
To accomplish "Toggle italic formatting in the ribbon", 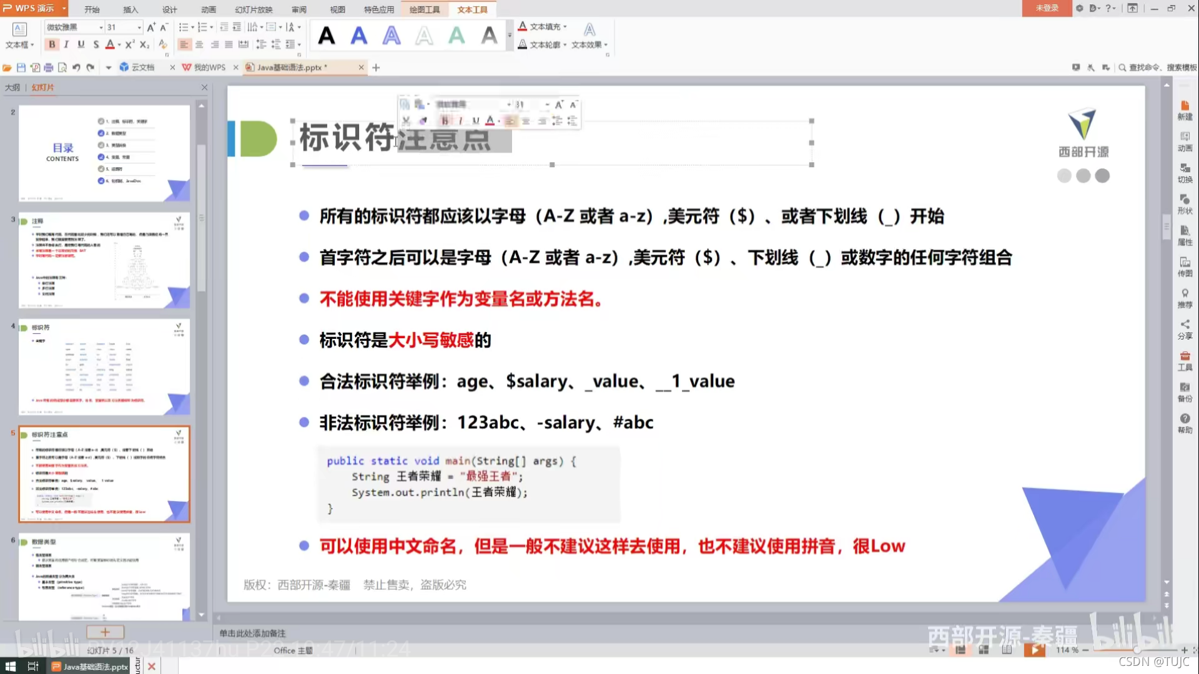I will [66, 44].
